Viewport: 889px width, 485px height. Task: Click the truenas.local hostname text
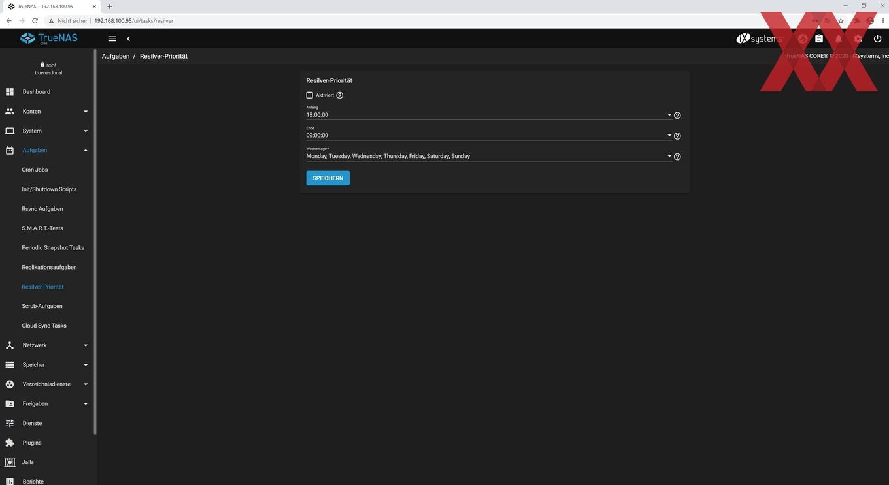48,73
